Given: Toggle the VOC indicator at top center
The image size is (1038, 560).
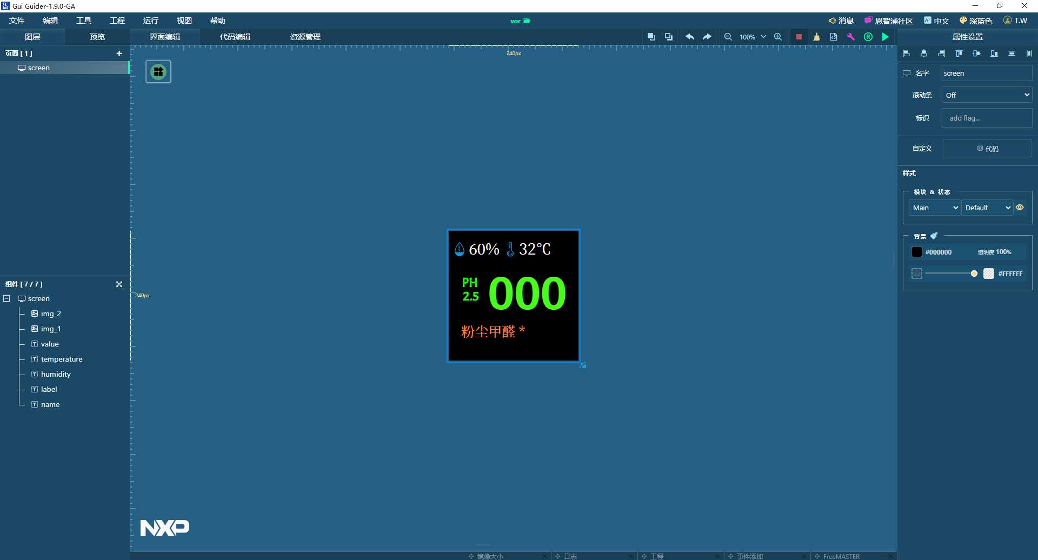Looking at the screenshot, I should 520,21.
